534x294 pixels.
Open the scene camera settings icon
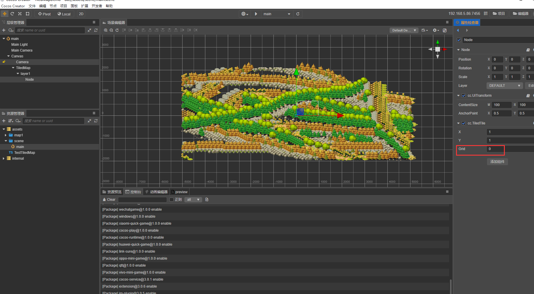tap(425, 30)
